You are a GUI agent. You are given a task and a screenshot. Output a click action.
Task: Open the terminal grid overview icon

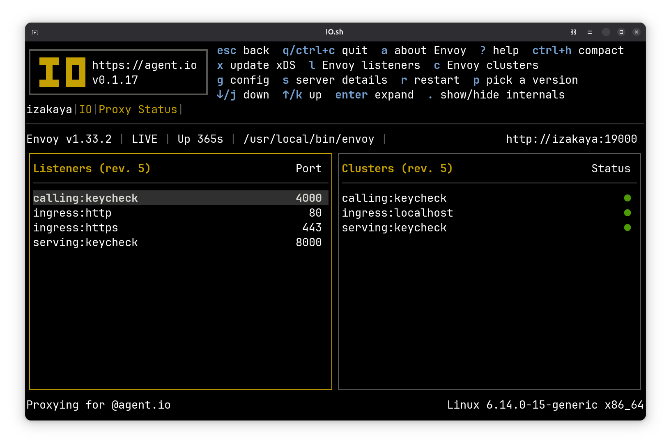coord(573,32)
